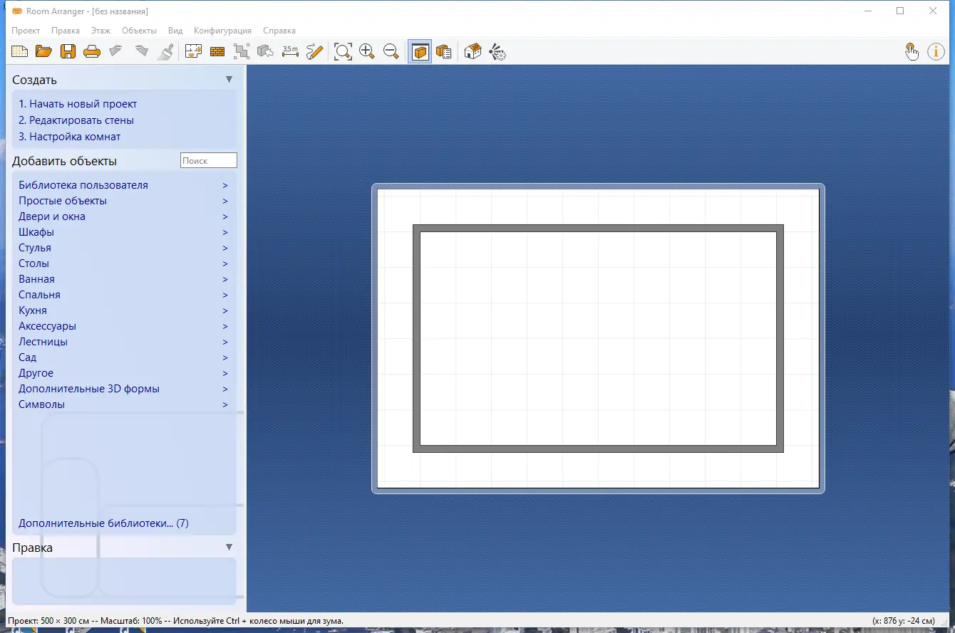Toggle the object list view icon

(x=443, y=51)
